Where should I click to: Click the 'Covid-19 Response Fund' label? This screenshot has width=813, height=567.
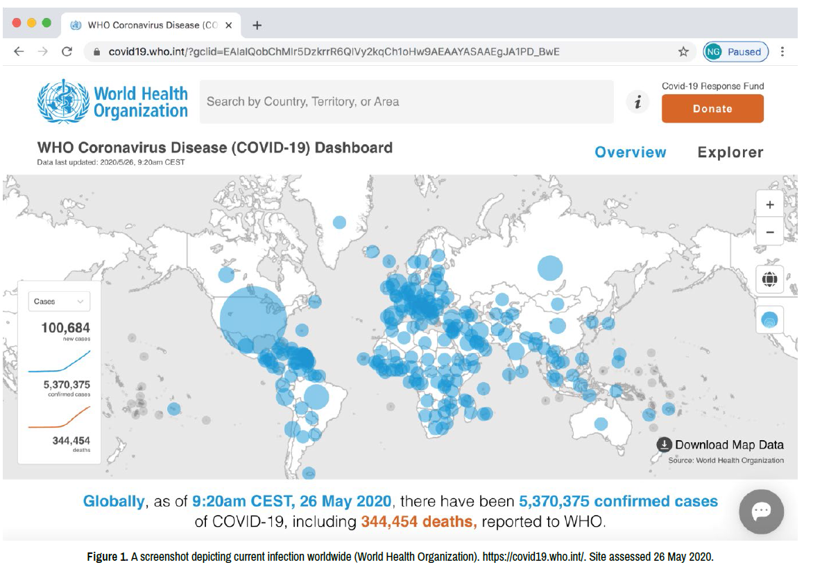pyautogui.click(x=712, y=86)
